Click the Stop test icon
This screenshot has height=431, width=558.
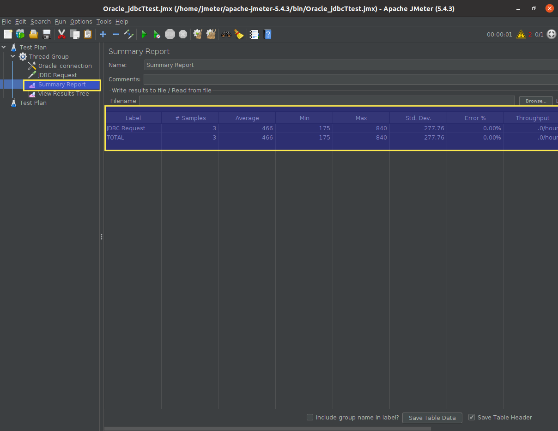pyautogui.click(x=170, y=34)
